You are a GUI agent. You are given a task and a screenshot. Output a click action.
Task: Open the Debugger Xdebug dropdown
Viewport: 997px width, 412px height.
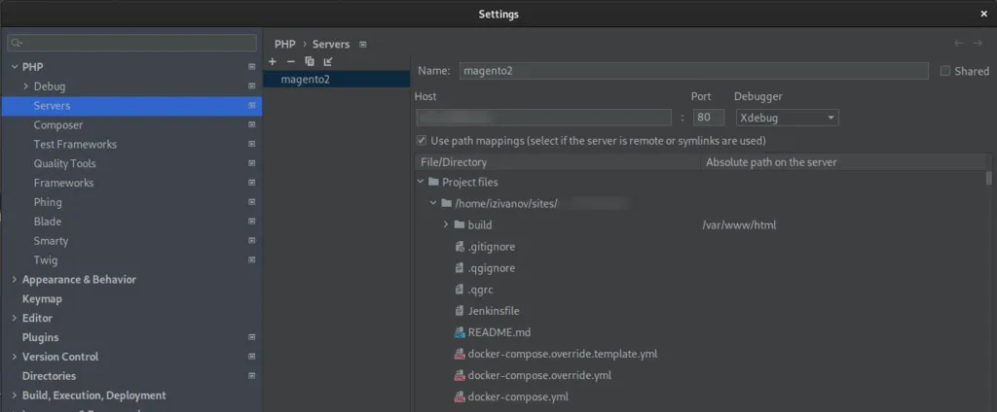[787, 118]
